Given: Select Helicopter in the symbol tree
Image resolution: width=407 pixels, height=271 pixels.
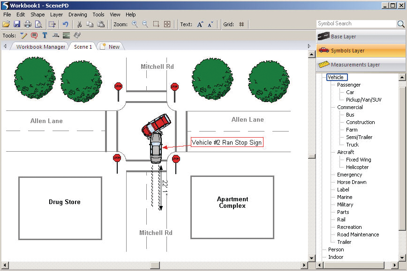Looking at the screenshot, I should click(x=357, y=167).
